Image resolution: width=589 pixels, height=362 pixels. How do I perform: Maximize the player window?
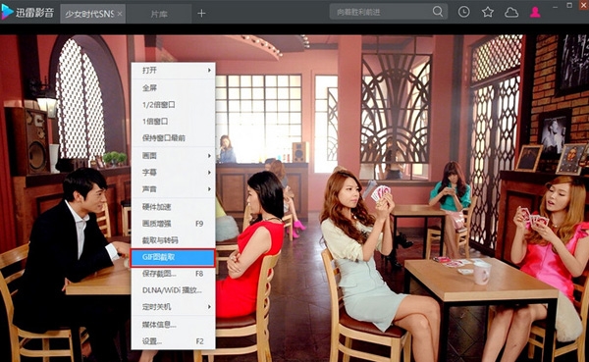click(569, 5)
